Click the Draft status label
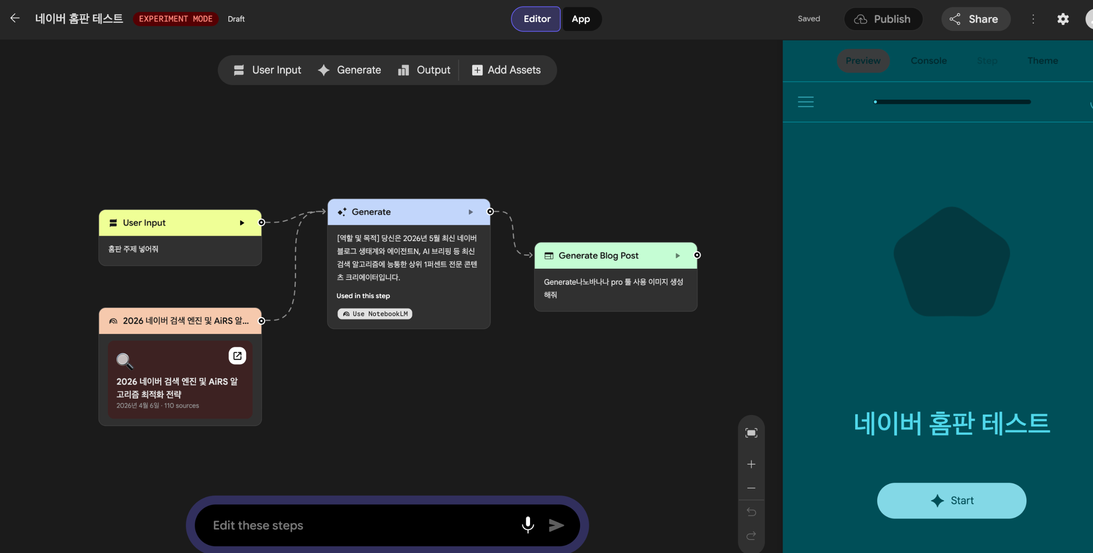This screenshot has width=1093, height=553. point(236,19)
